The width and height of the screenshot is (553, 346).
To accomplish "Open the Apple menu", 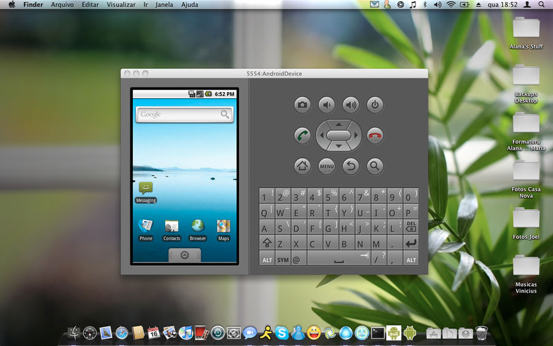I will 12,4.
